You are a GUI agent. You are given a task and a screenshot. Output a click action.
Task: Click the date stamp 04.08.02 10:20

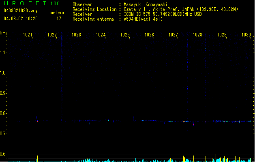coord(21,19)
